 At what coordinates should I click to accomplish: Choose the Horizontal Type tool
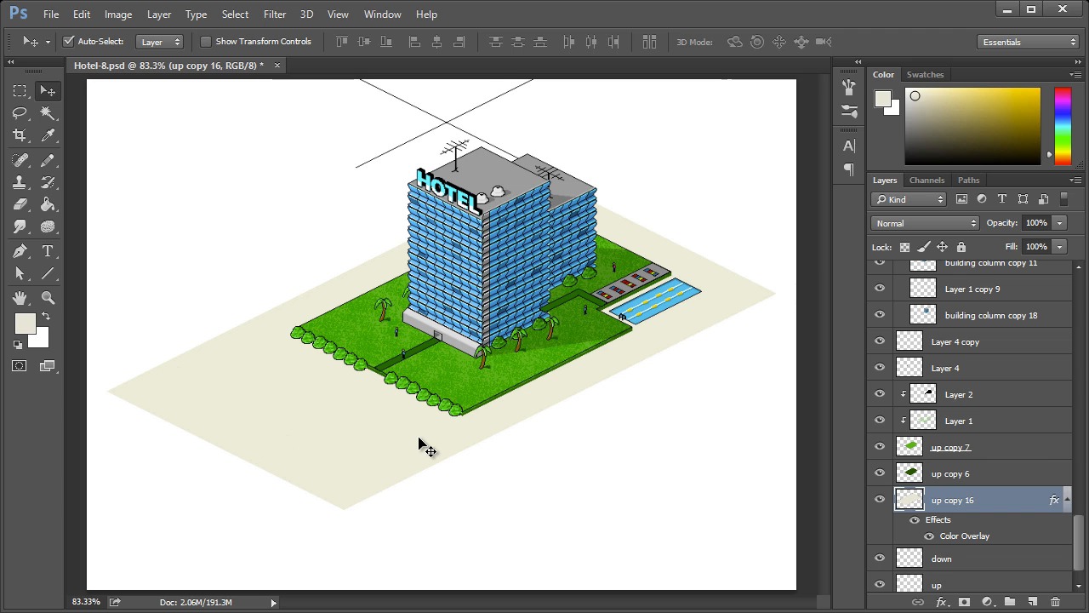point(48,251)
